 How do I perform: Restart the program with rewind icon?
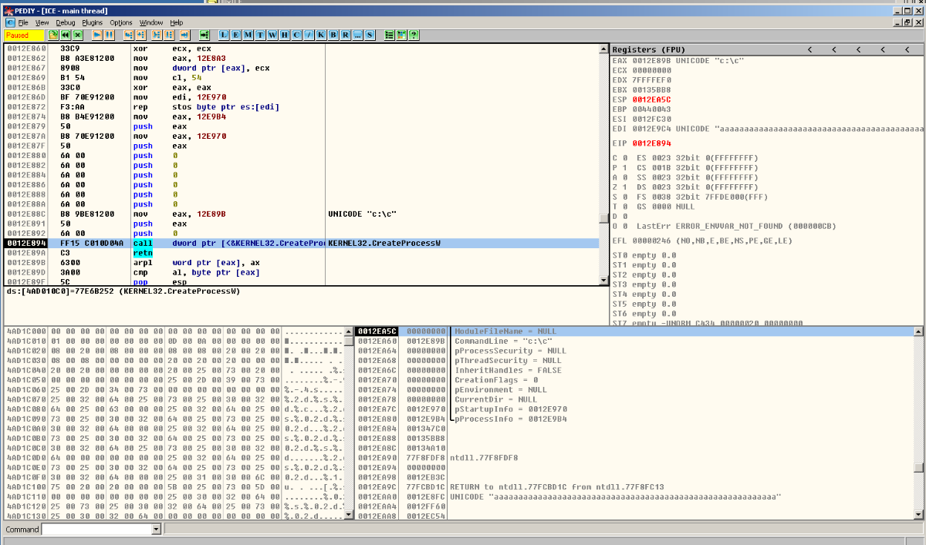66,35
